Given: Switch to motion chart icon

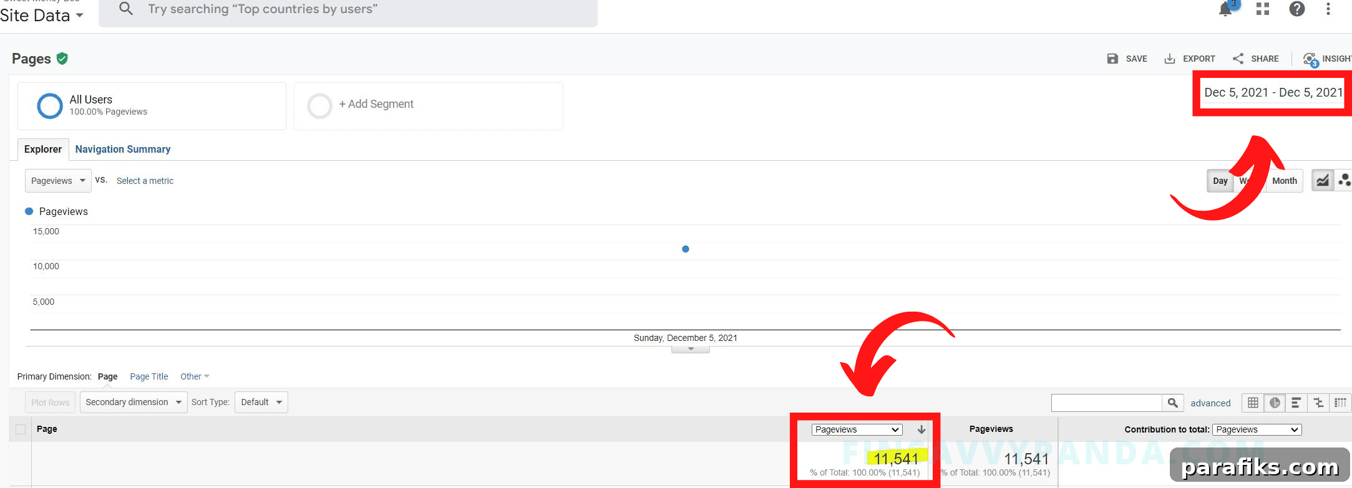Looking at the screenshot, I should point(1344,181).
